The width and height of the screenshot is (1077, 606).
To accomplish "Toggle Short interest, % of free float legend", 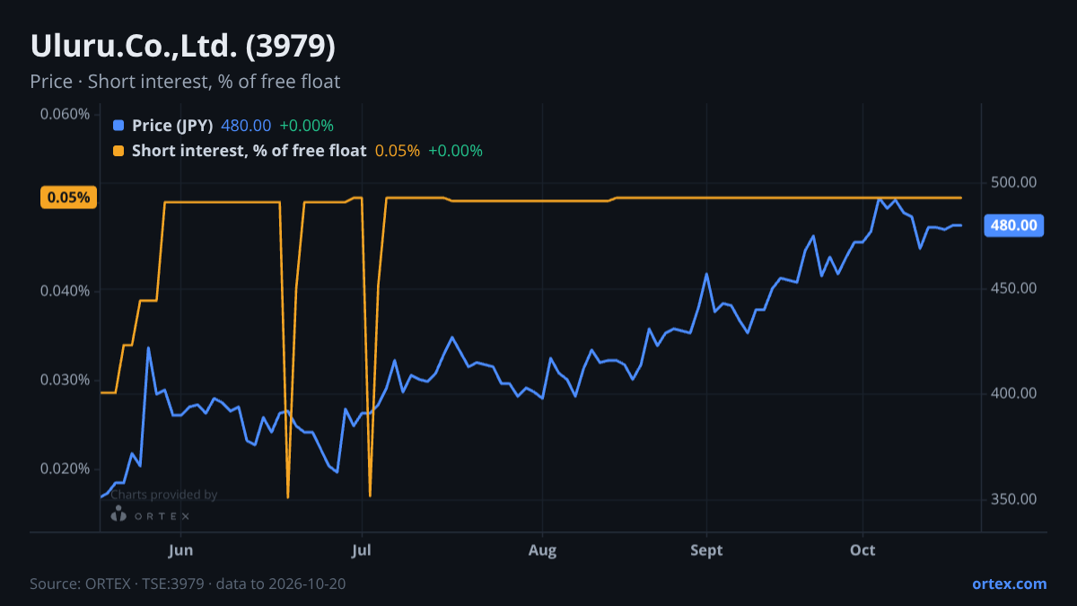I will [249, 151].
